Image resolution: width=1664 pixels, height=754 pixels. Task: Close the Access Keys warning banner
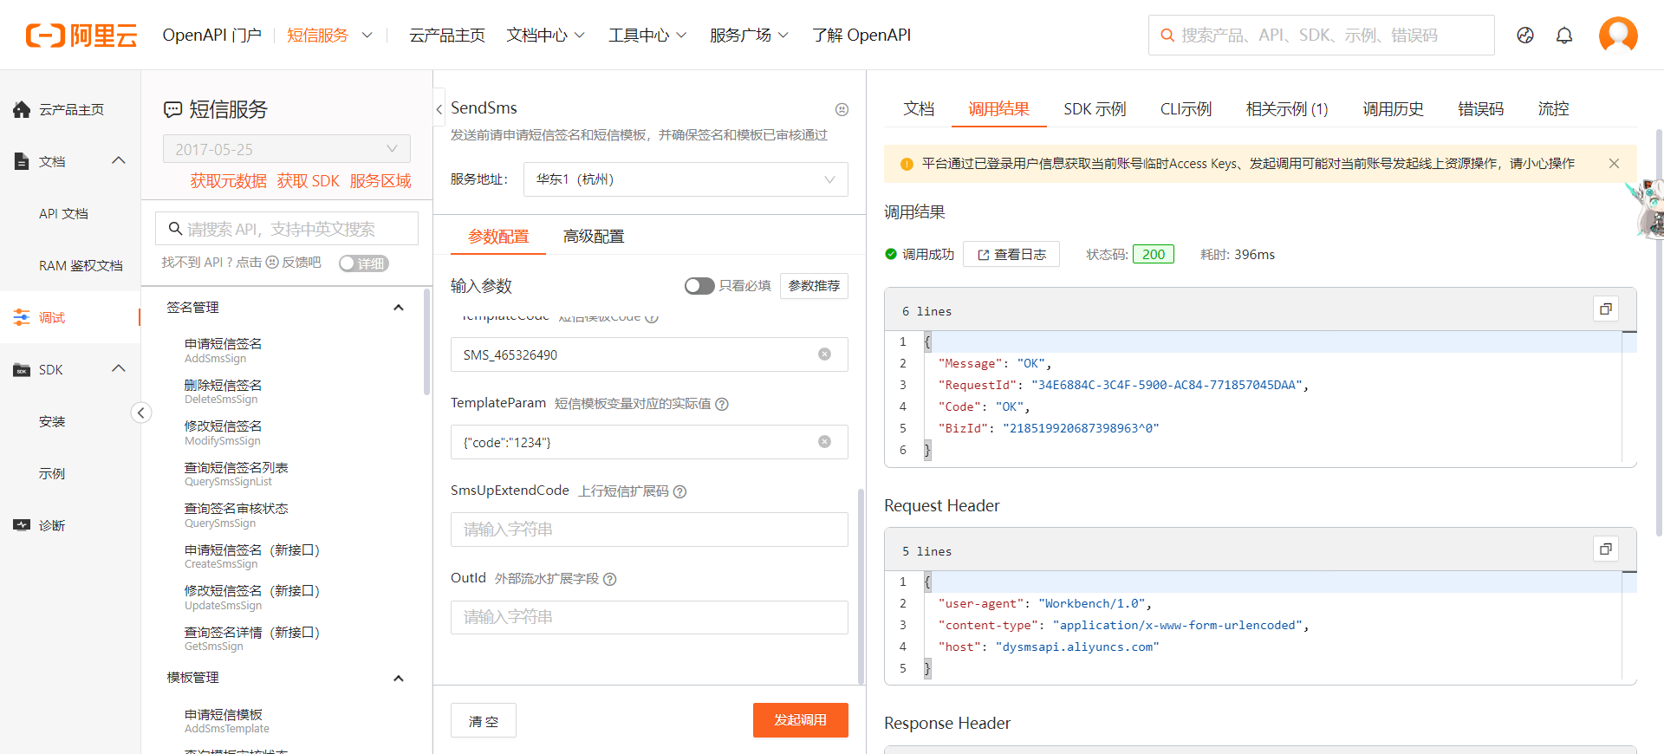click(x=1614, y=163)
